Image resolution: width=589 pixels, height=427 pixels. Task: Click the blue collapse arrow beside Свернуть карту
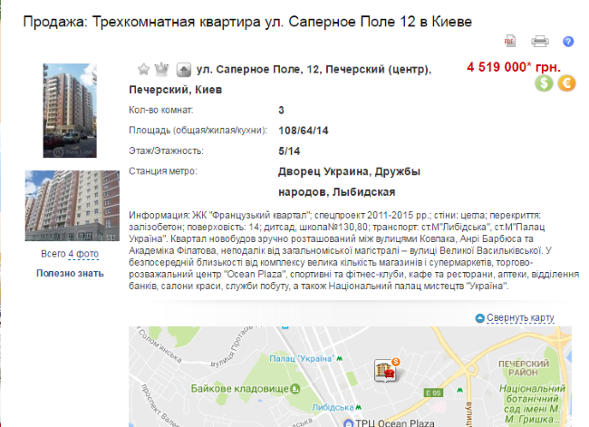point(479,318)
